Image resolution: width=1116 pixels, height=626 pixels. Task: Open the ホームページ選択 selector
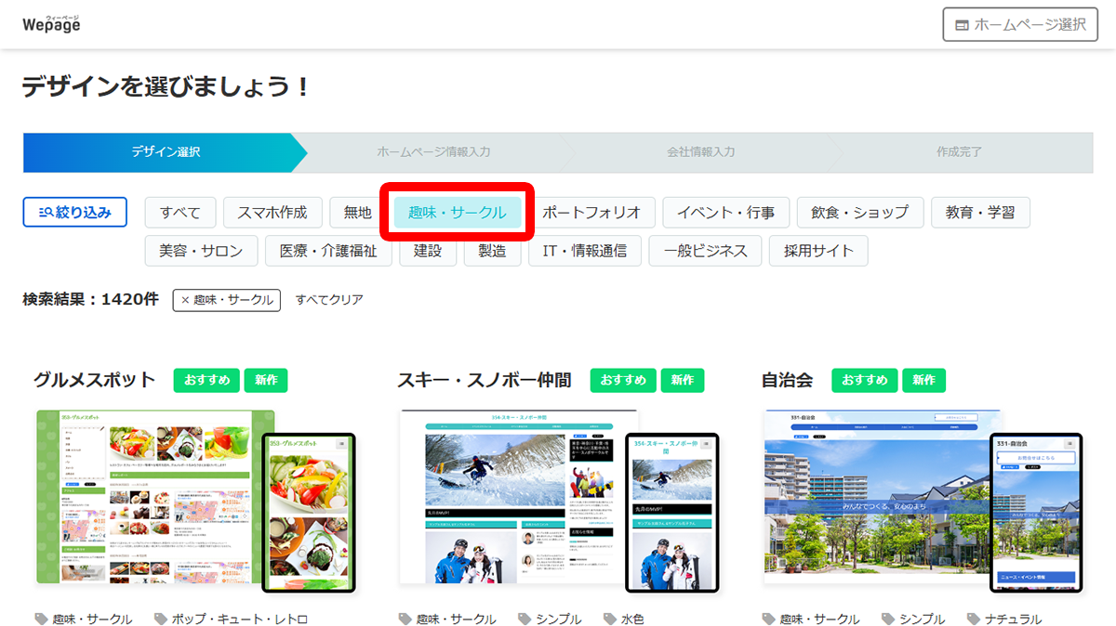pos(1020,24)
